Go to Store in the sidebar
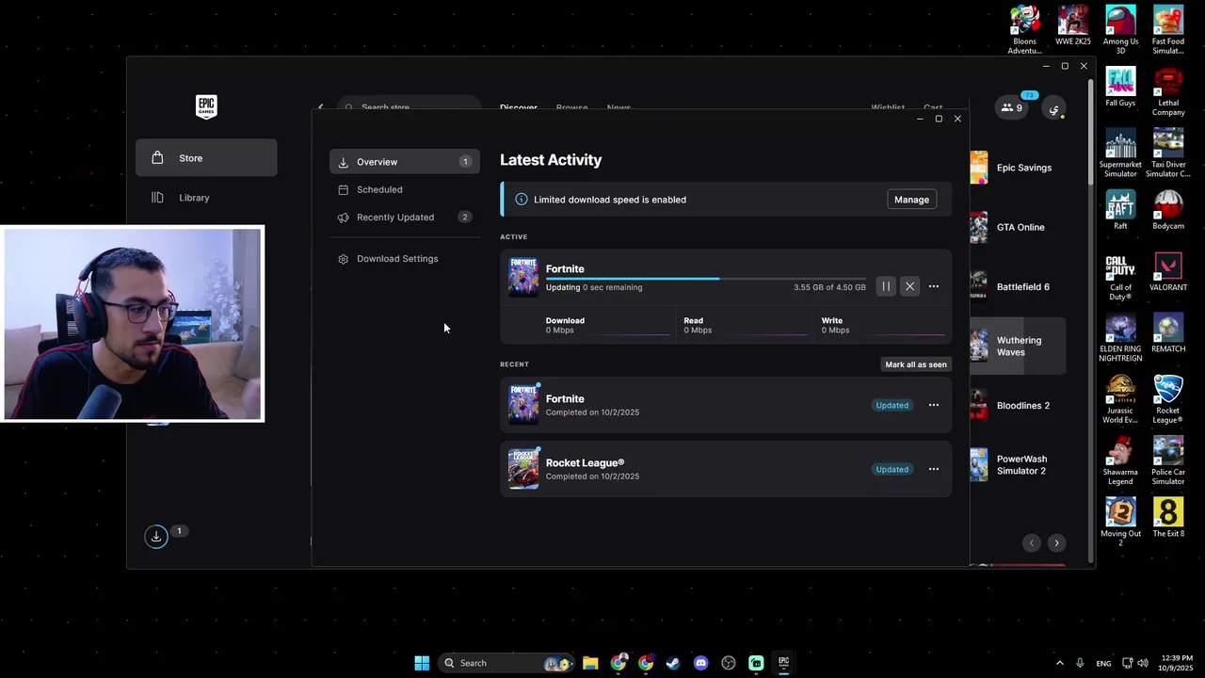The height and width of the screenshot is (678, 1205). 206,158
